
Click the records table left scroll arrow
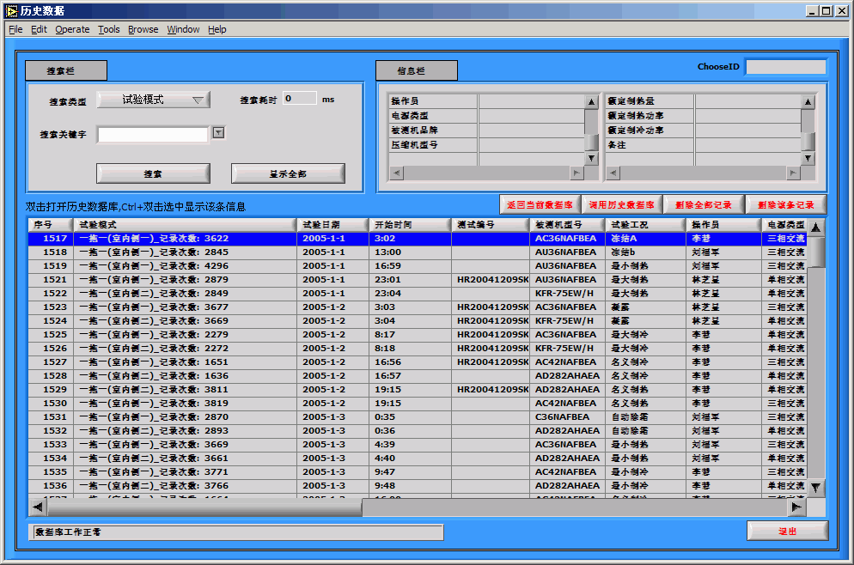tap(37, 507)
